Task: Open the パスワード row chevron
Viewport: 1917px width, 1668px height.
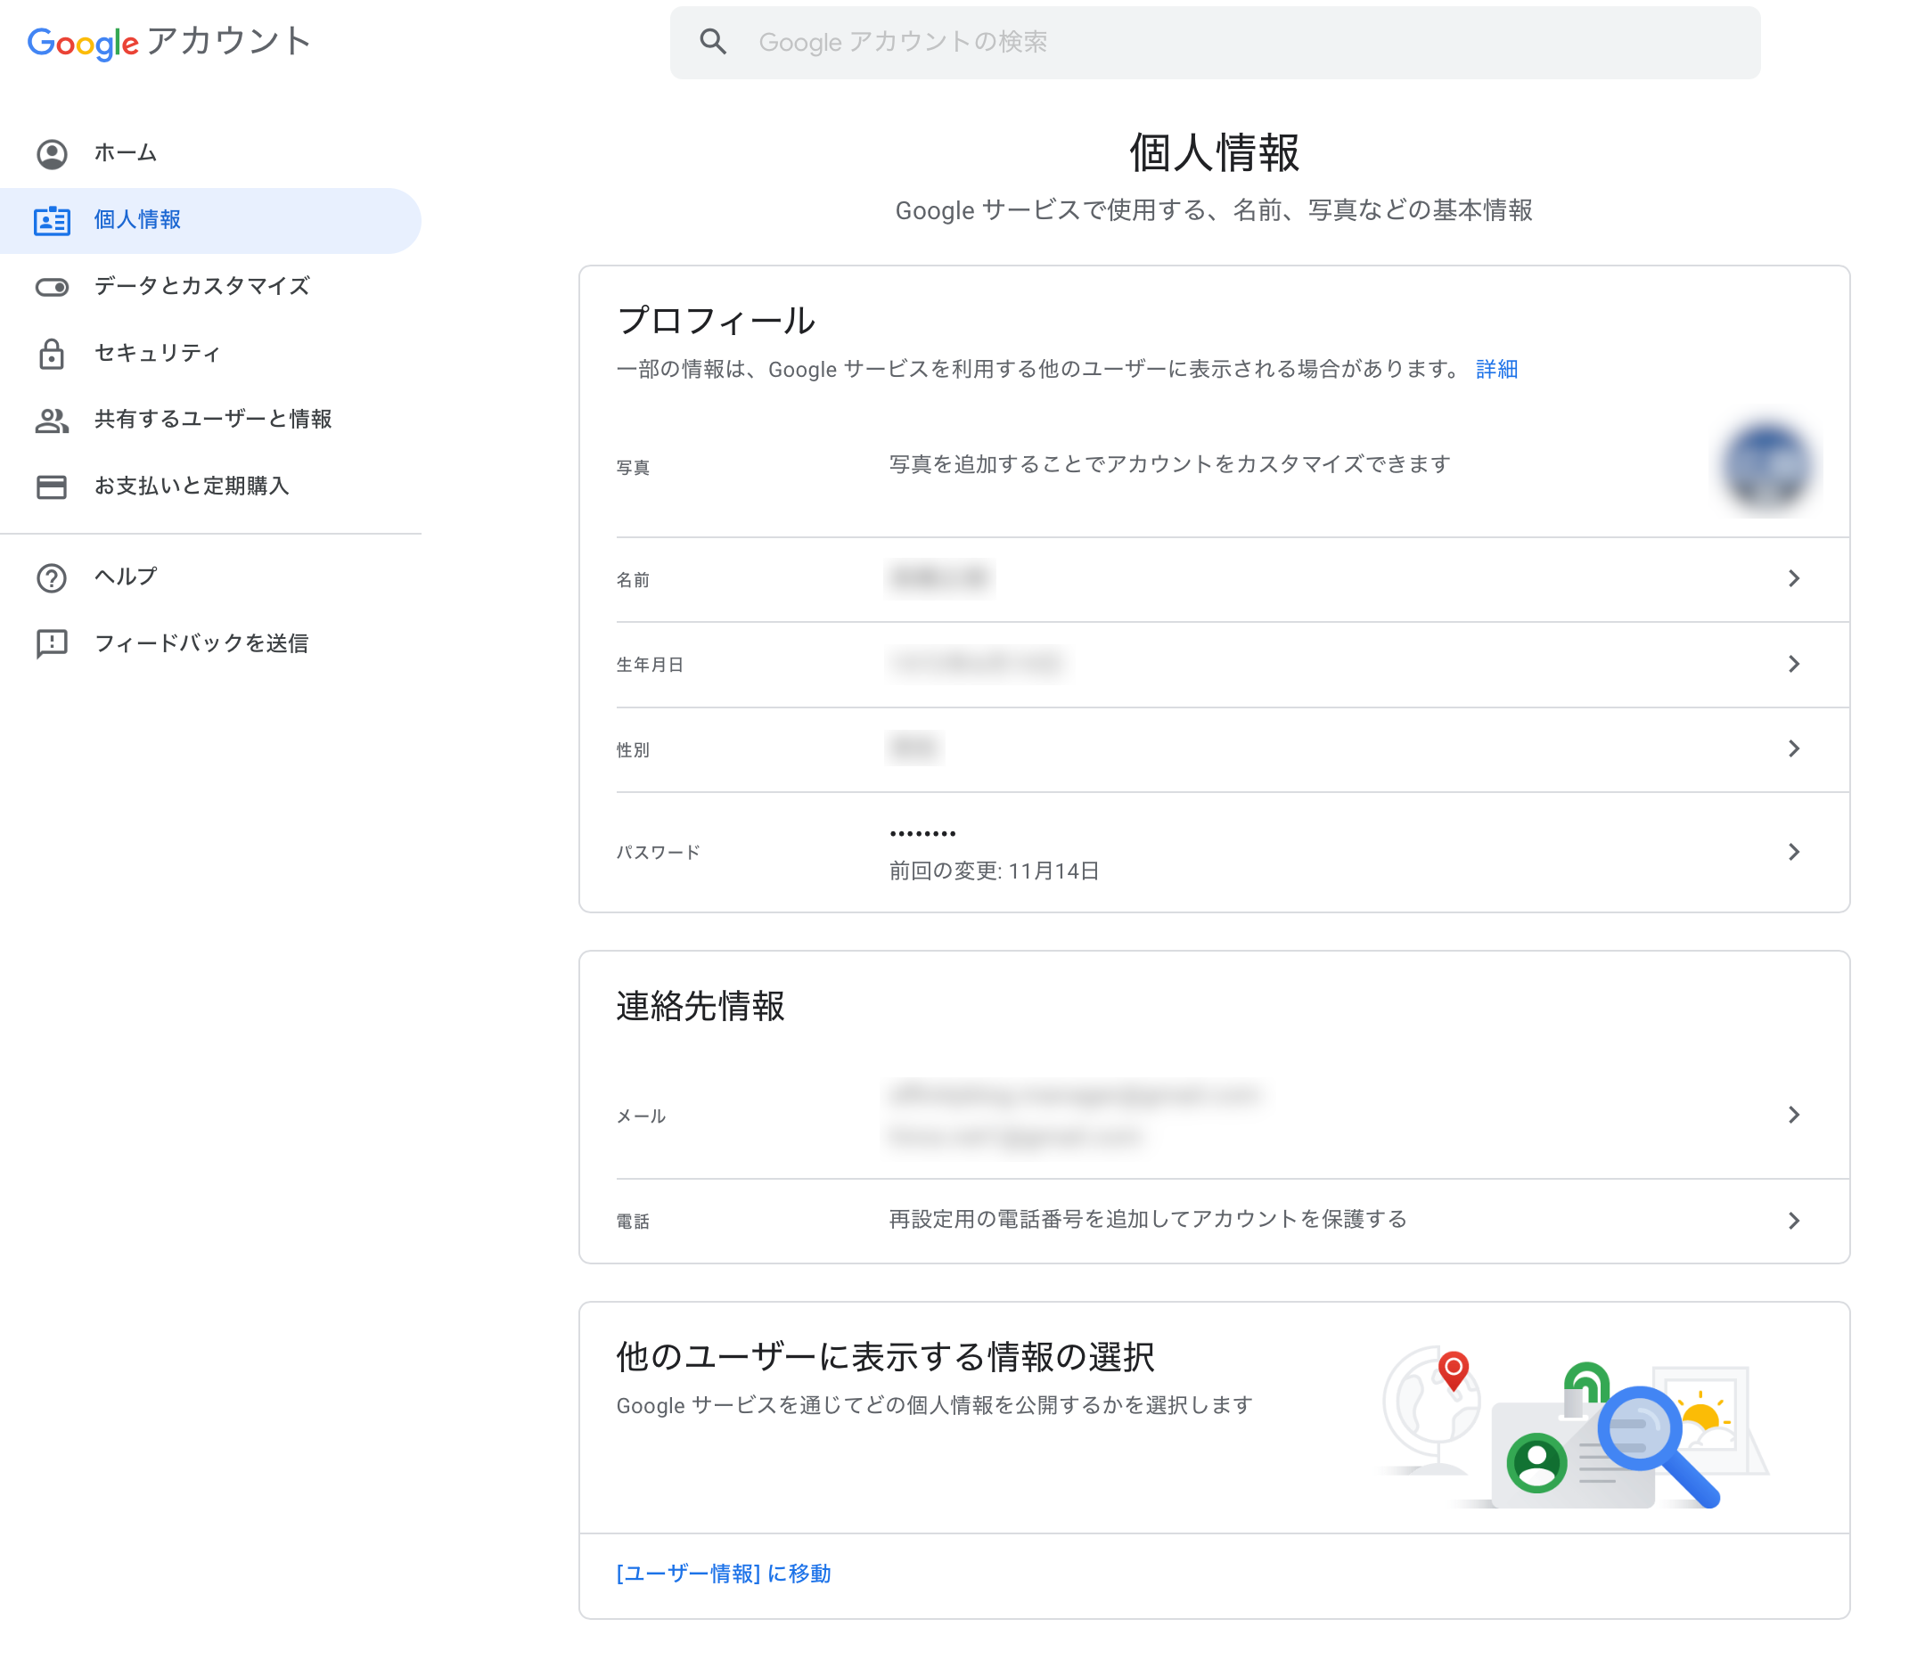Action: (x=1794, y=852)
